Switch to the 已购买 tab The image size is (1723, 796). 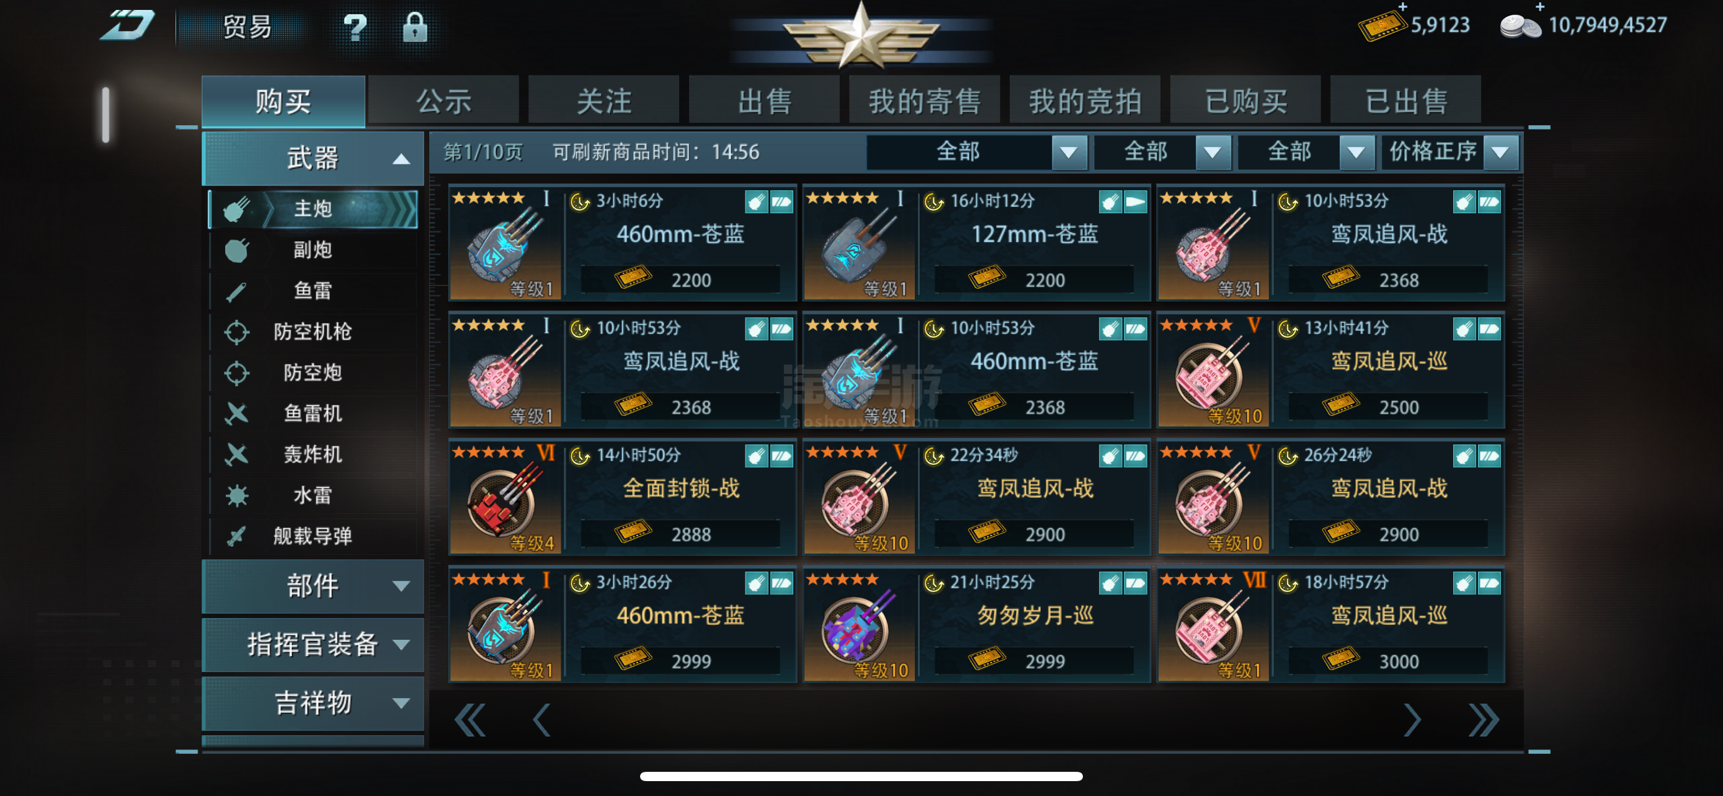1245,100
